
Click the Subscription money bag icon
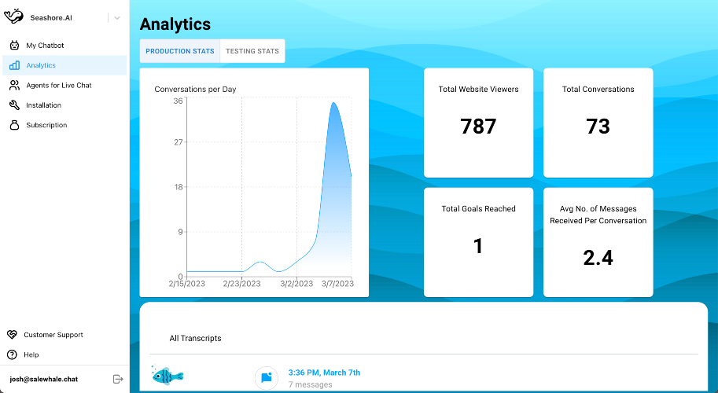[15, 125]
